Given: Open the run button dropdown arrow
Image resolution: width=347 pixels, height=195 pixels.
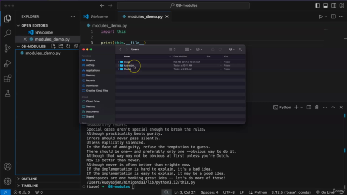Looking at the screenshot, I should point(326,17).
